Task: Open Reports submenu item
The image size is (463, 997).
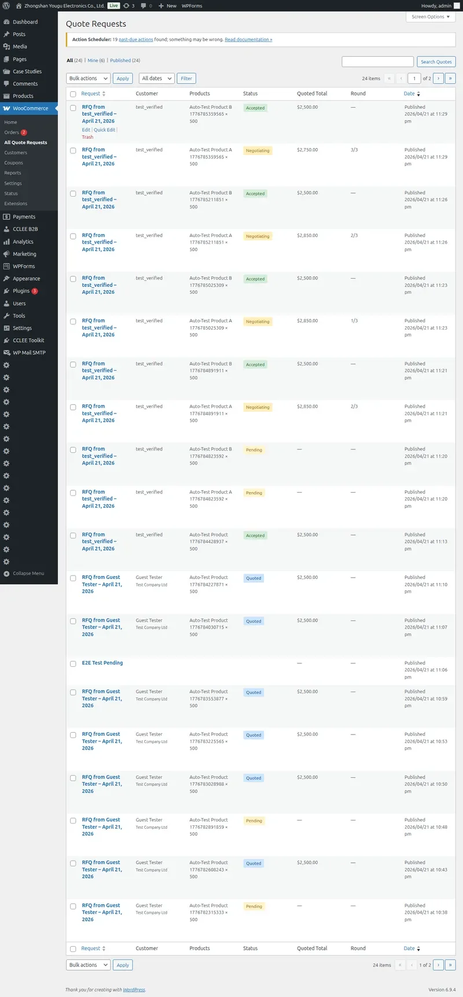Action: [13, 173]
